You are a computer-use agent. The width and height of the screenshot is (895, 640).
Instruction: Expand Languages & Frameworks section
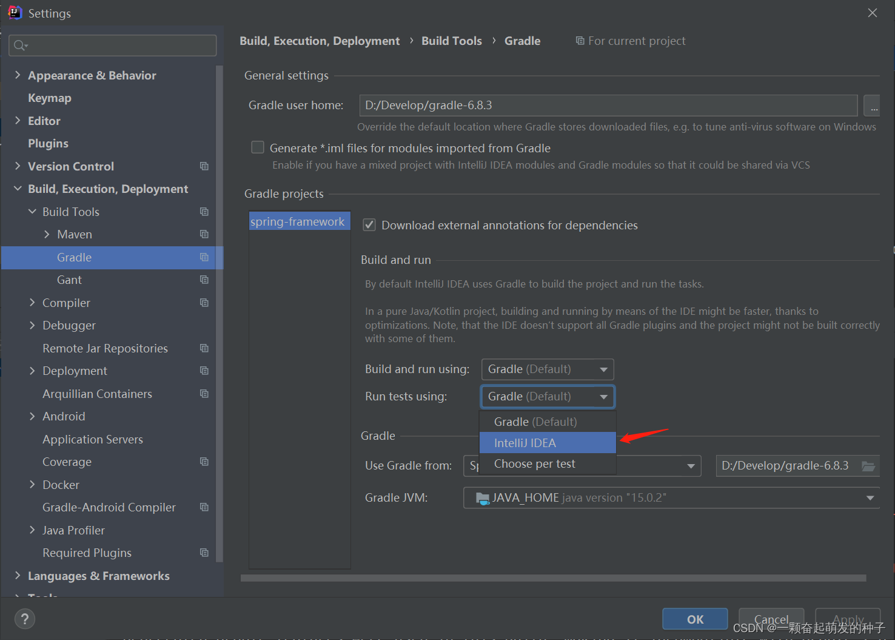click(x=18, y=575)
